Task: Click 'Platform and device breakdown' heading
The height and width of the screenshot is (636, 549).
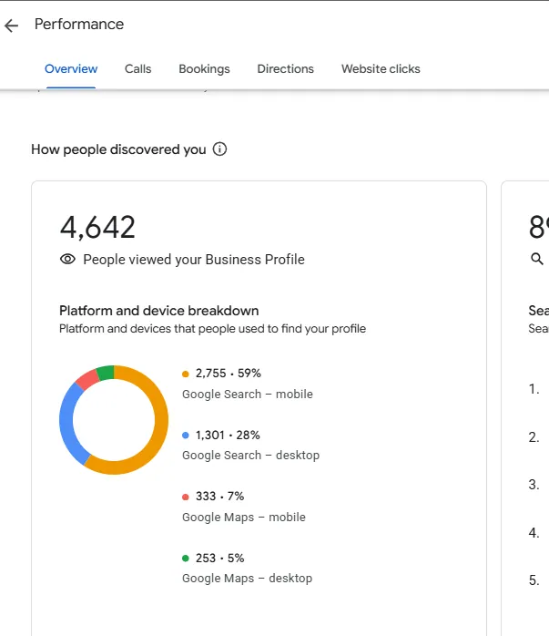Action: coord(158,311)
